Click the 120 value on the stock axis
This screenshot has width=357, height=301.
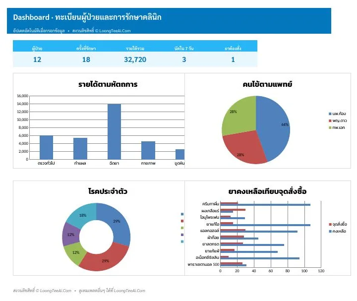click(321, 271)
